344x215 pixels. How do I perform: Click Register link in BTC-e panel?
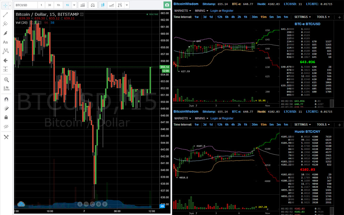point(227,11)
